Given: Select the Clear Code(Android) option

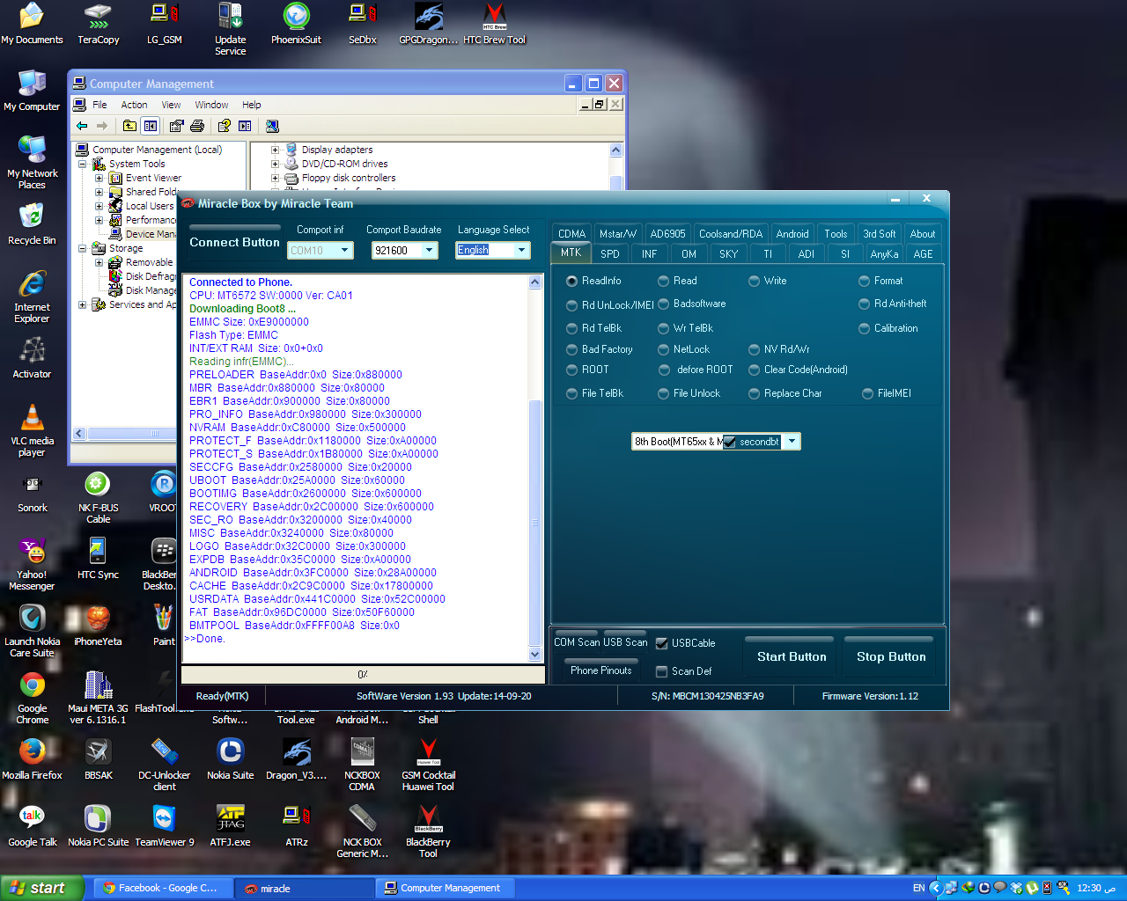Looking at the screenshot, I should click(x=798, y=370).
